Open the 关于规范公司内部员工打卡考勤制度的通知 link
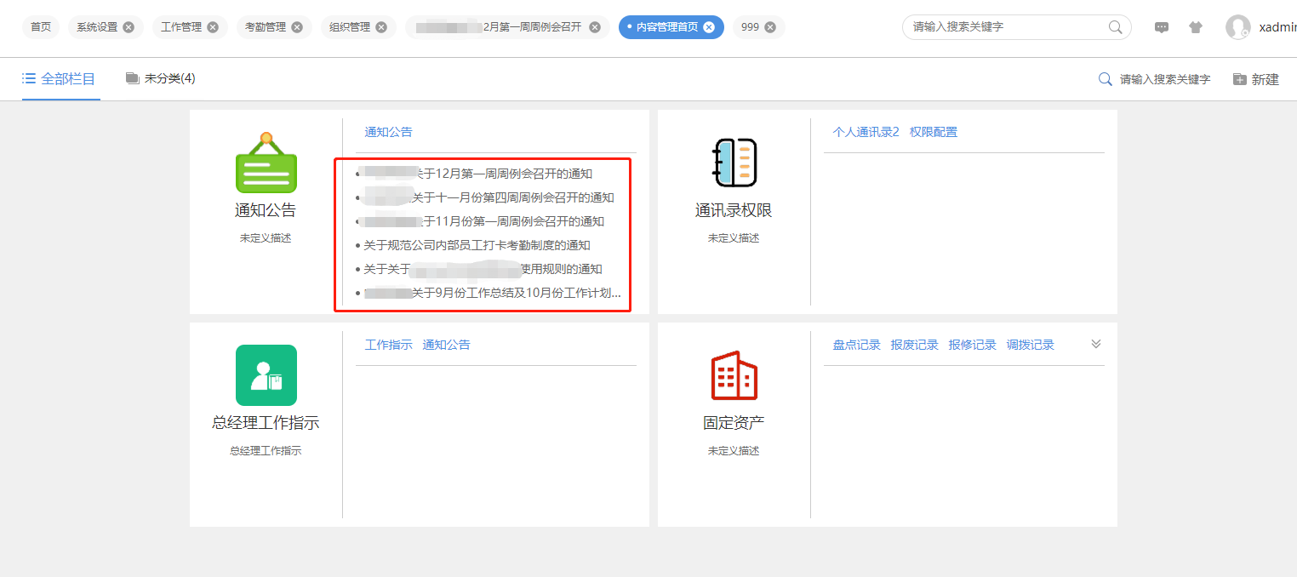 [477, 245]
